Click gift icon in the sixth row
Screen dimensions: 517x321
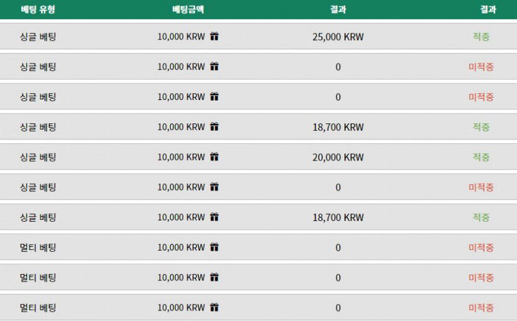[214, 187]
